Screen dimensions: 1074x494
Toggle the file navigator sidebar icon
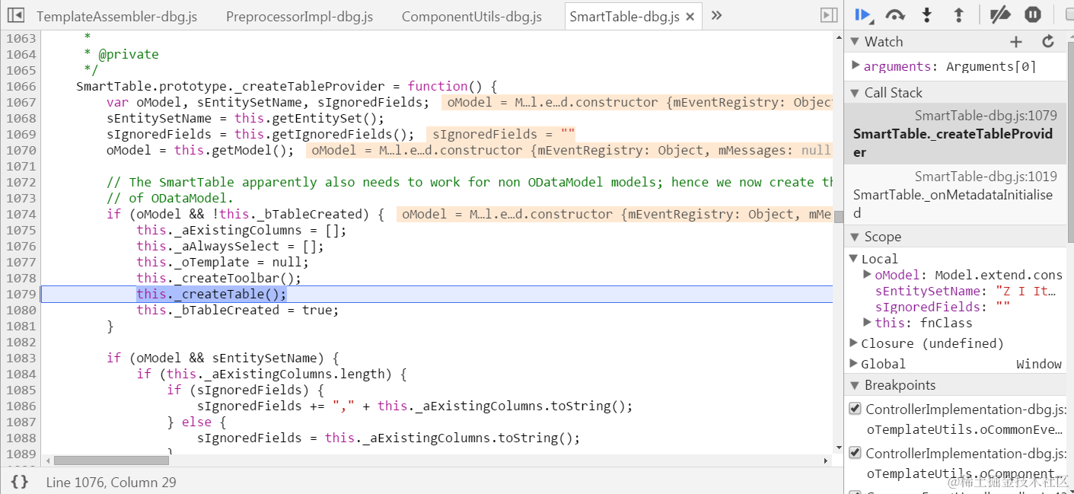coord(15,15)
